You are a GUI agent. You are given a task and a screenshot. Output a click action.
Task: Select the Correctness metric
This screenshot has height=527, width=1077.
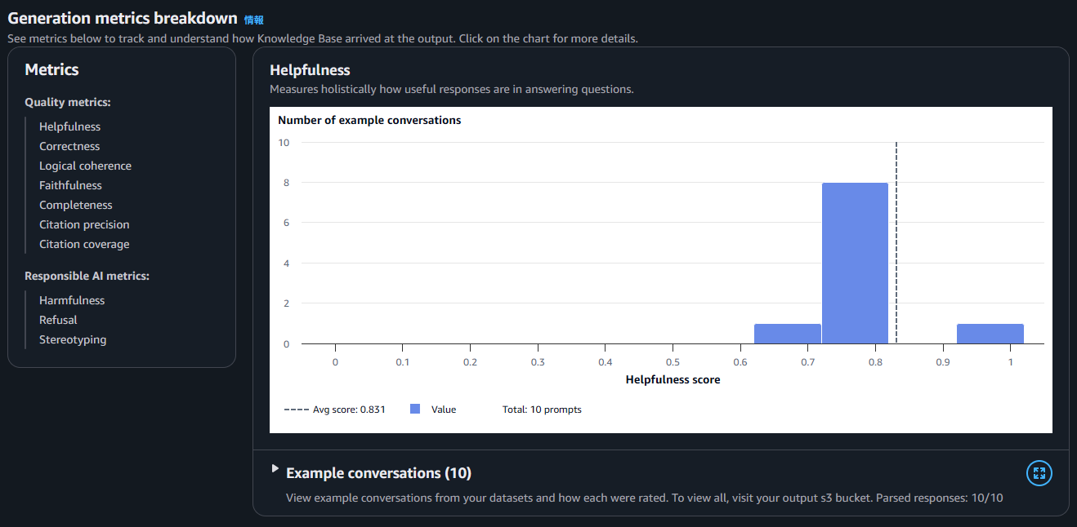(x=69, y=146)
